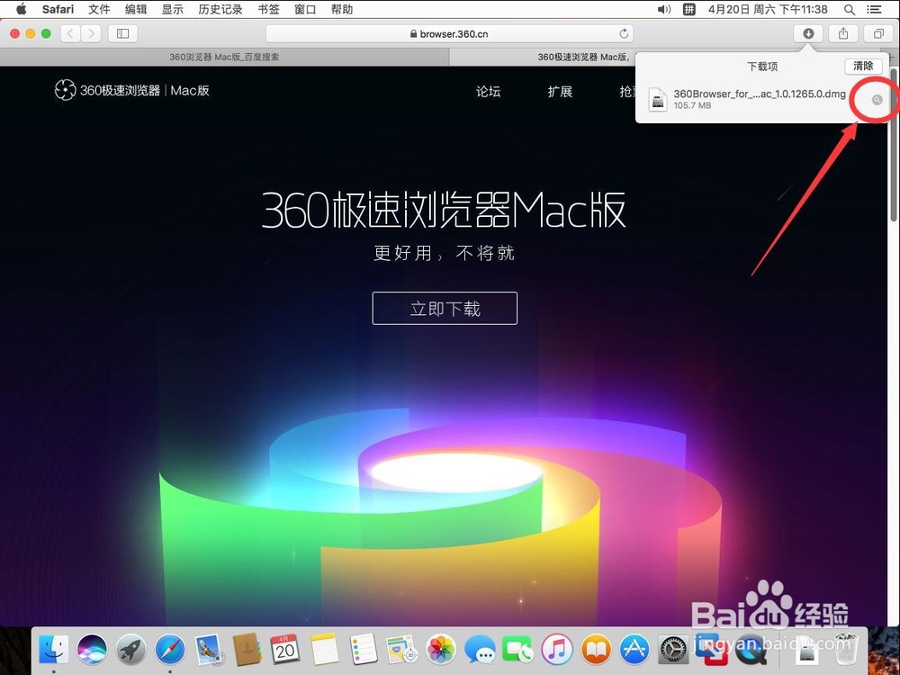Open Photos pinwheel icon in Dock
The image size is (900, 675).
tap(441, 650)
